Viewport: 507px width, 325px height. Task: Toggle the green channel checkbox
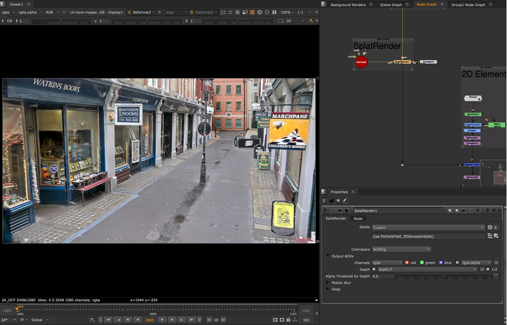point(422,263)
